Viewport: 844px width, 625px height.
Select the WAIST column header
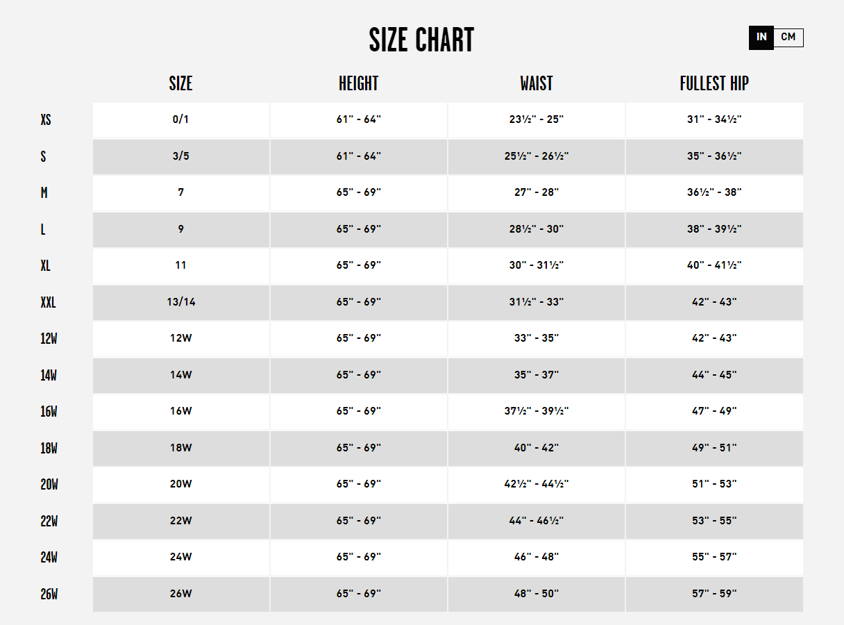pos(537,84)
